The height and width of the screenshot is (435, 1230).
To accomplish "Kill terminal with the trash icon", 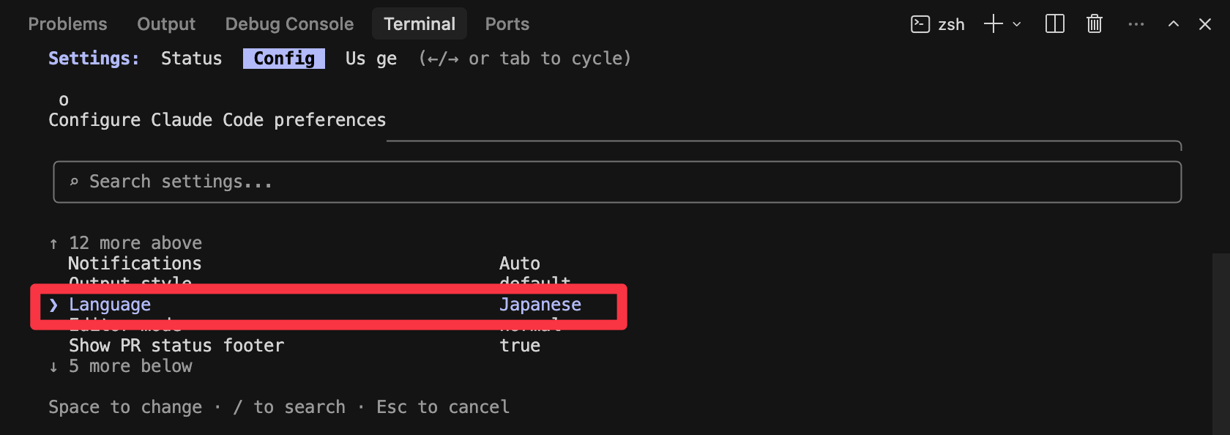I will (x=1095, y=24).
